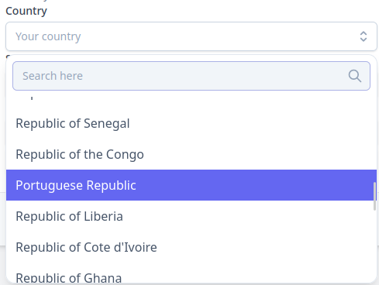379x285 pixels.
Task: Click the country list scrollbar thumb
Action: tap(374, 197)
